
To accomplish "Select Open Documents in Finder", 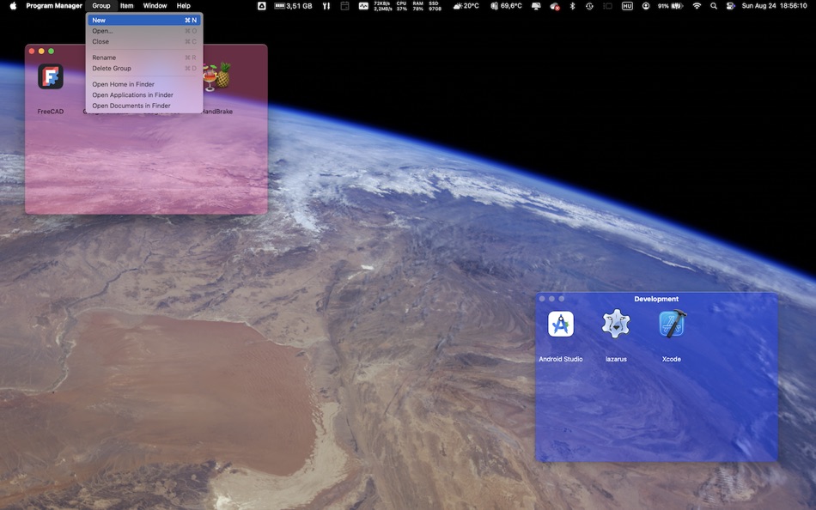I will [x=144, y=105].
